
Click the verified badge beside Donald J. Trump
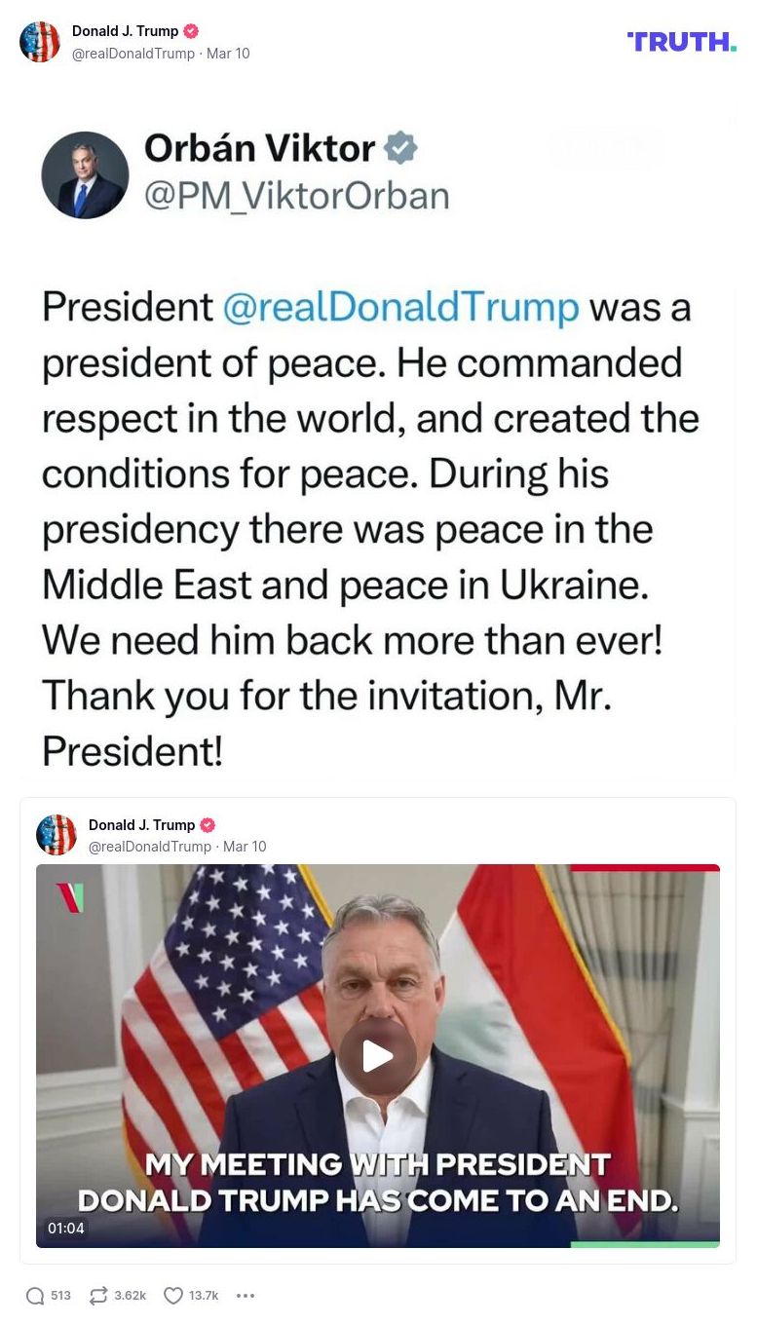pyautogui.click(x=191, y=30)
